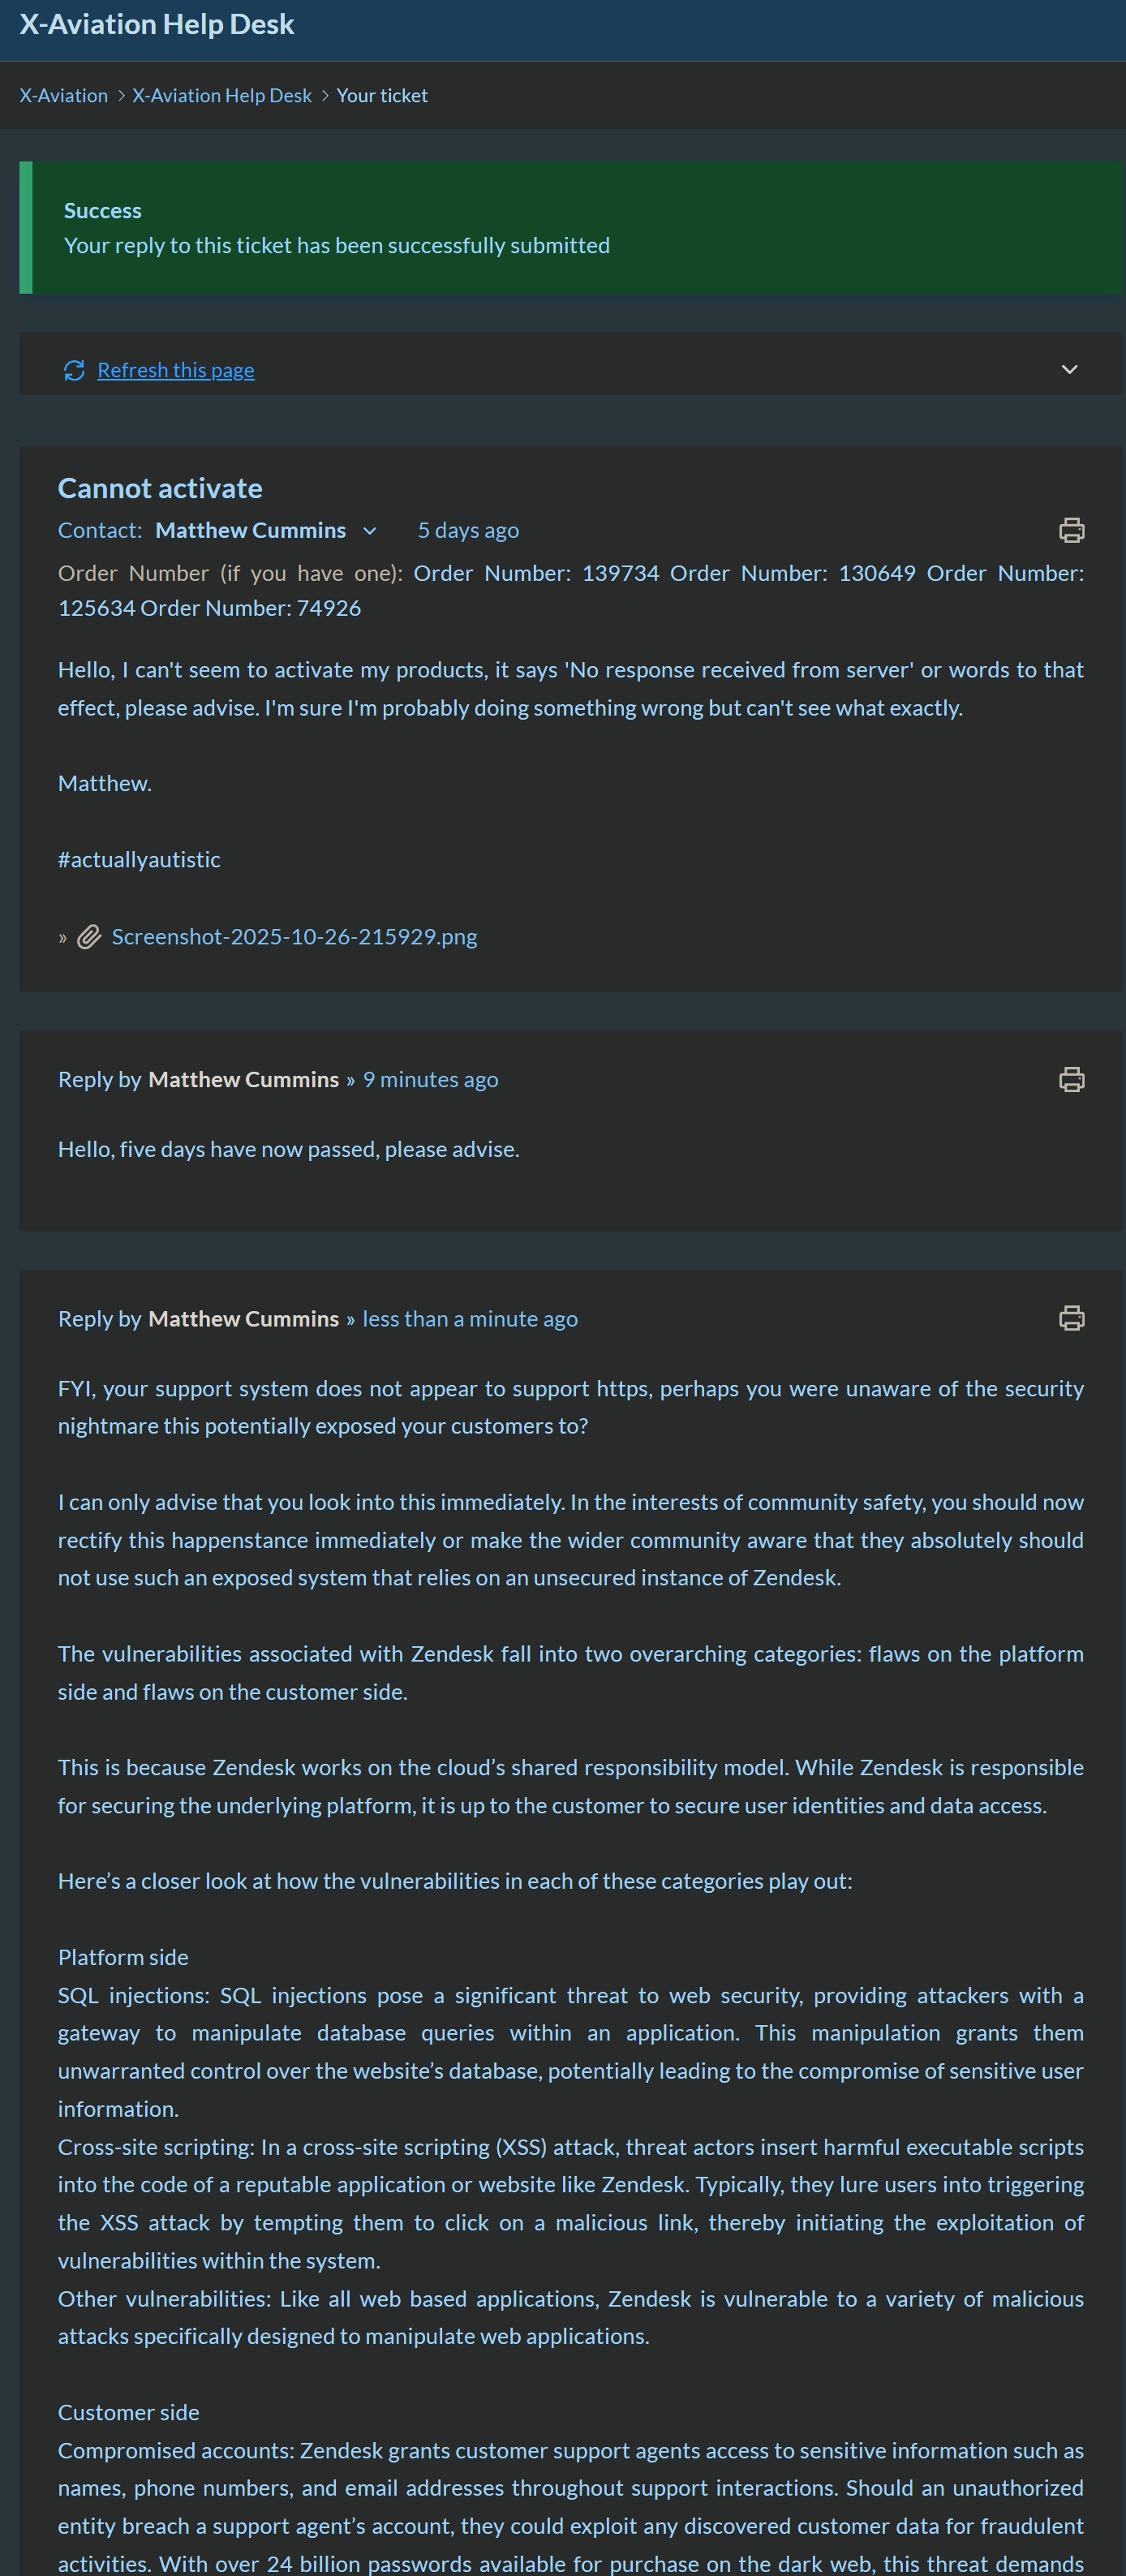Select 'Your ticket' breadcrumb item
This screenshot has width=1126, height=2576.
click(x=382, y=96)
